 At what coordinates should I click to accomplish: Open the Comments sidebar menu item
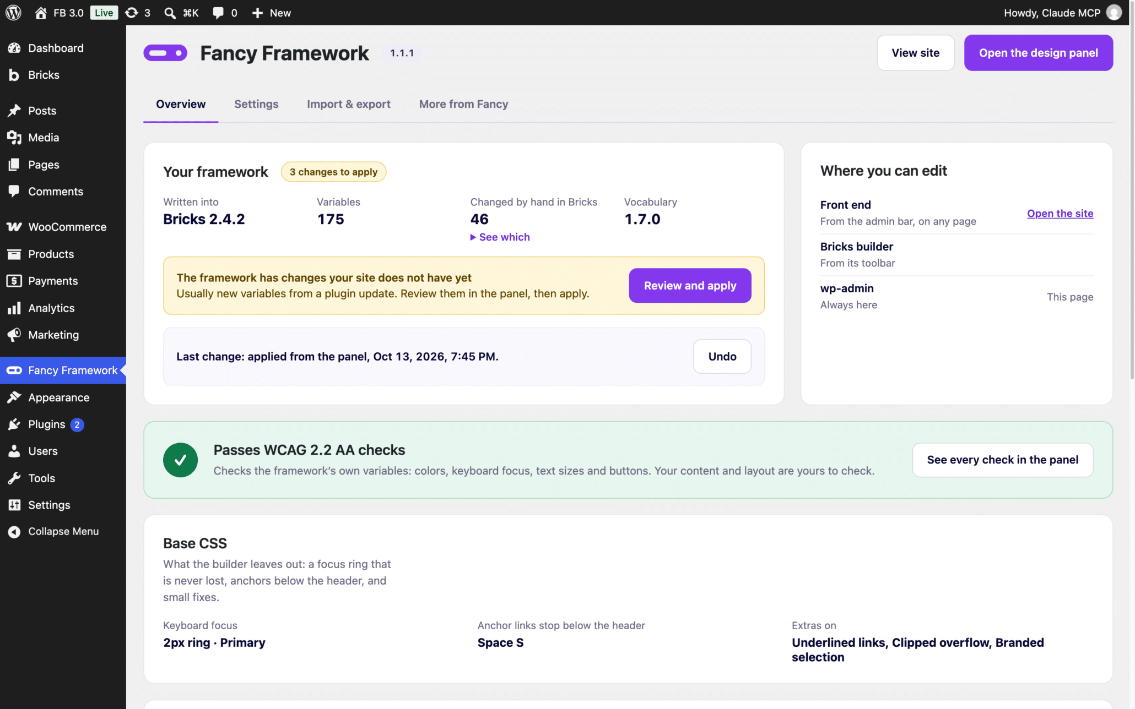click(63, 192)
